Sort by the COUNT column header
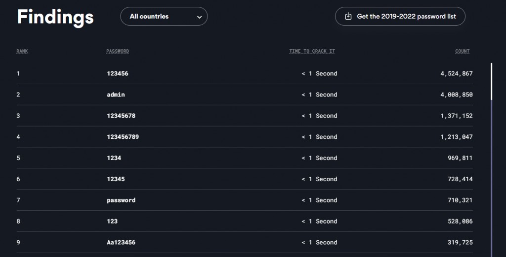 [462, 51]
